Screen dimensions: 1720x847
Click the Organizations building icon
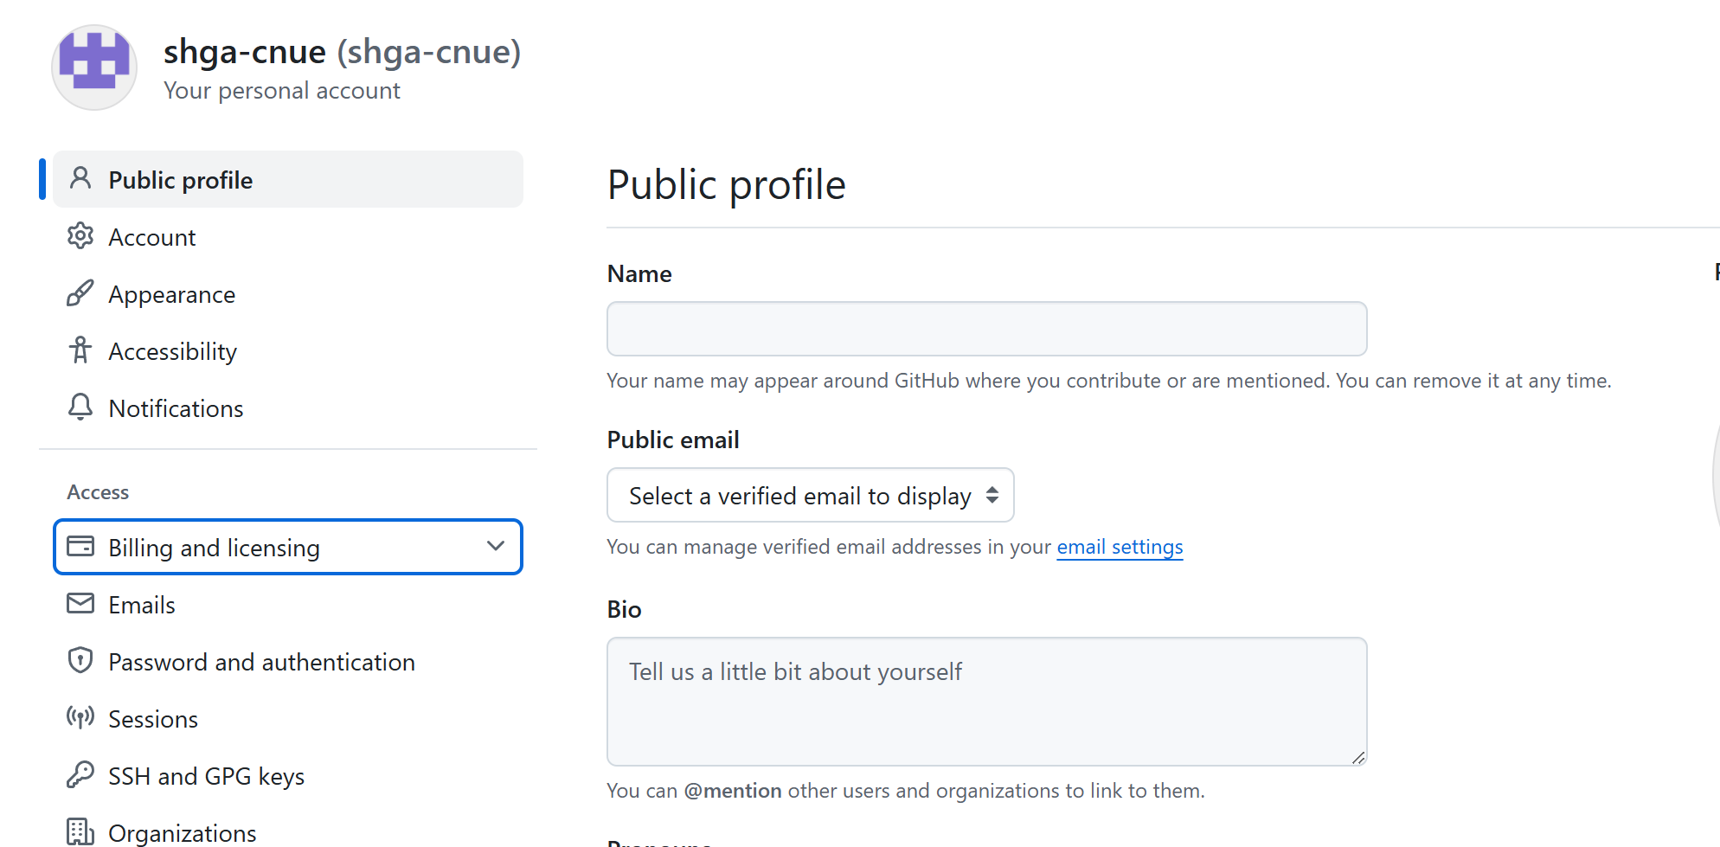[x=80, y=831]
